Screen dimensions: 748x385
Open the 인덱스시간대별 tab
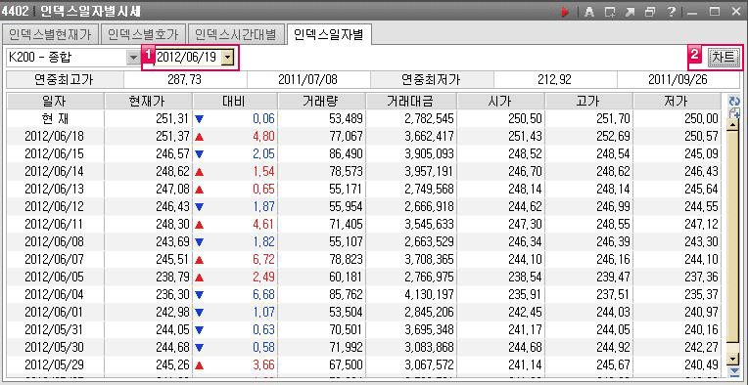point(237,34)
